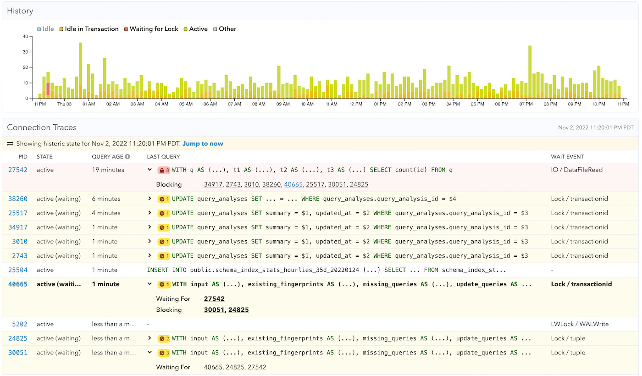Open PID 27542 in the PID column
This screenshot has height=376, width=642.
pos(18,170)
